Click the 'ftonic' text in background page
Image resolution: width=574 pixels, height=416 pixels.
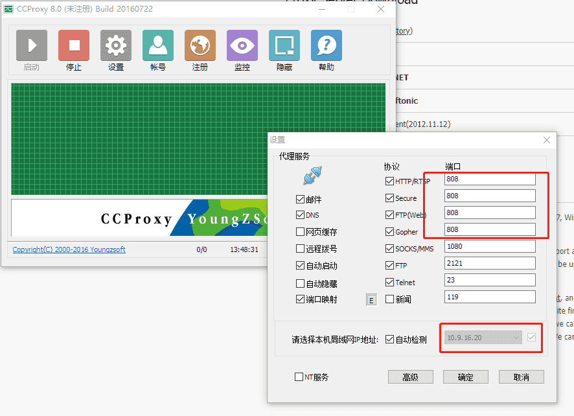pyautogui.click(x=407, y=100)
